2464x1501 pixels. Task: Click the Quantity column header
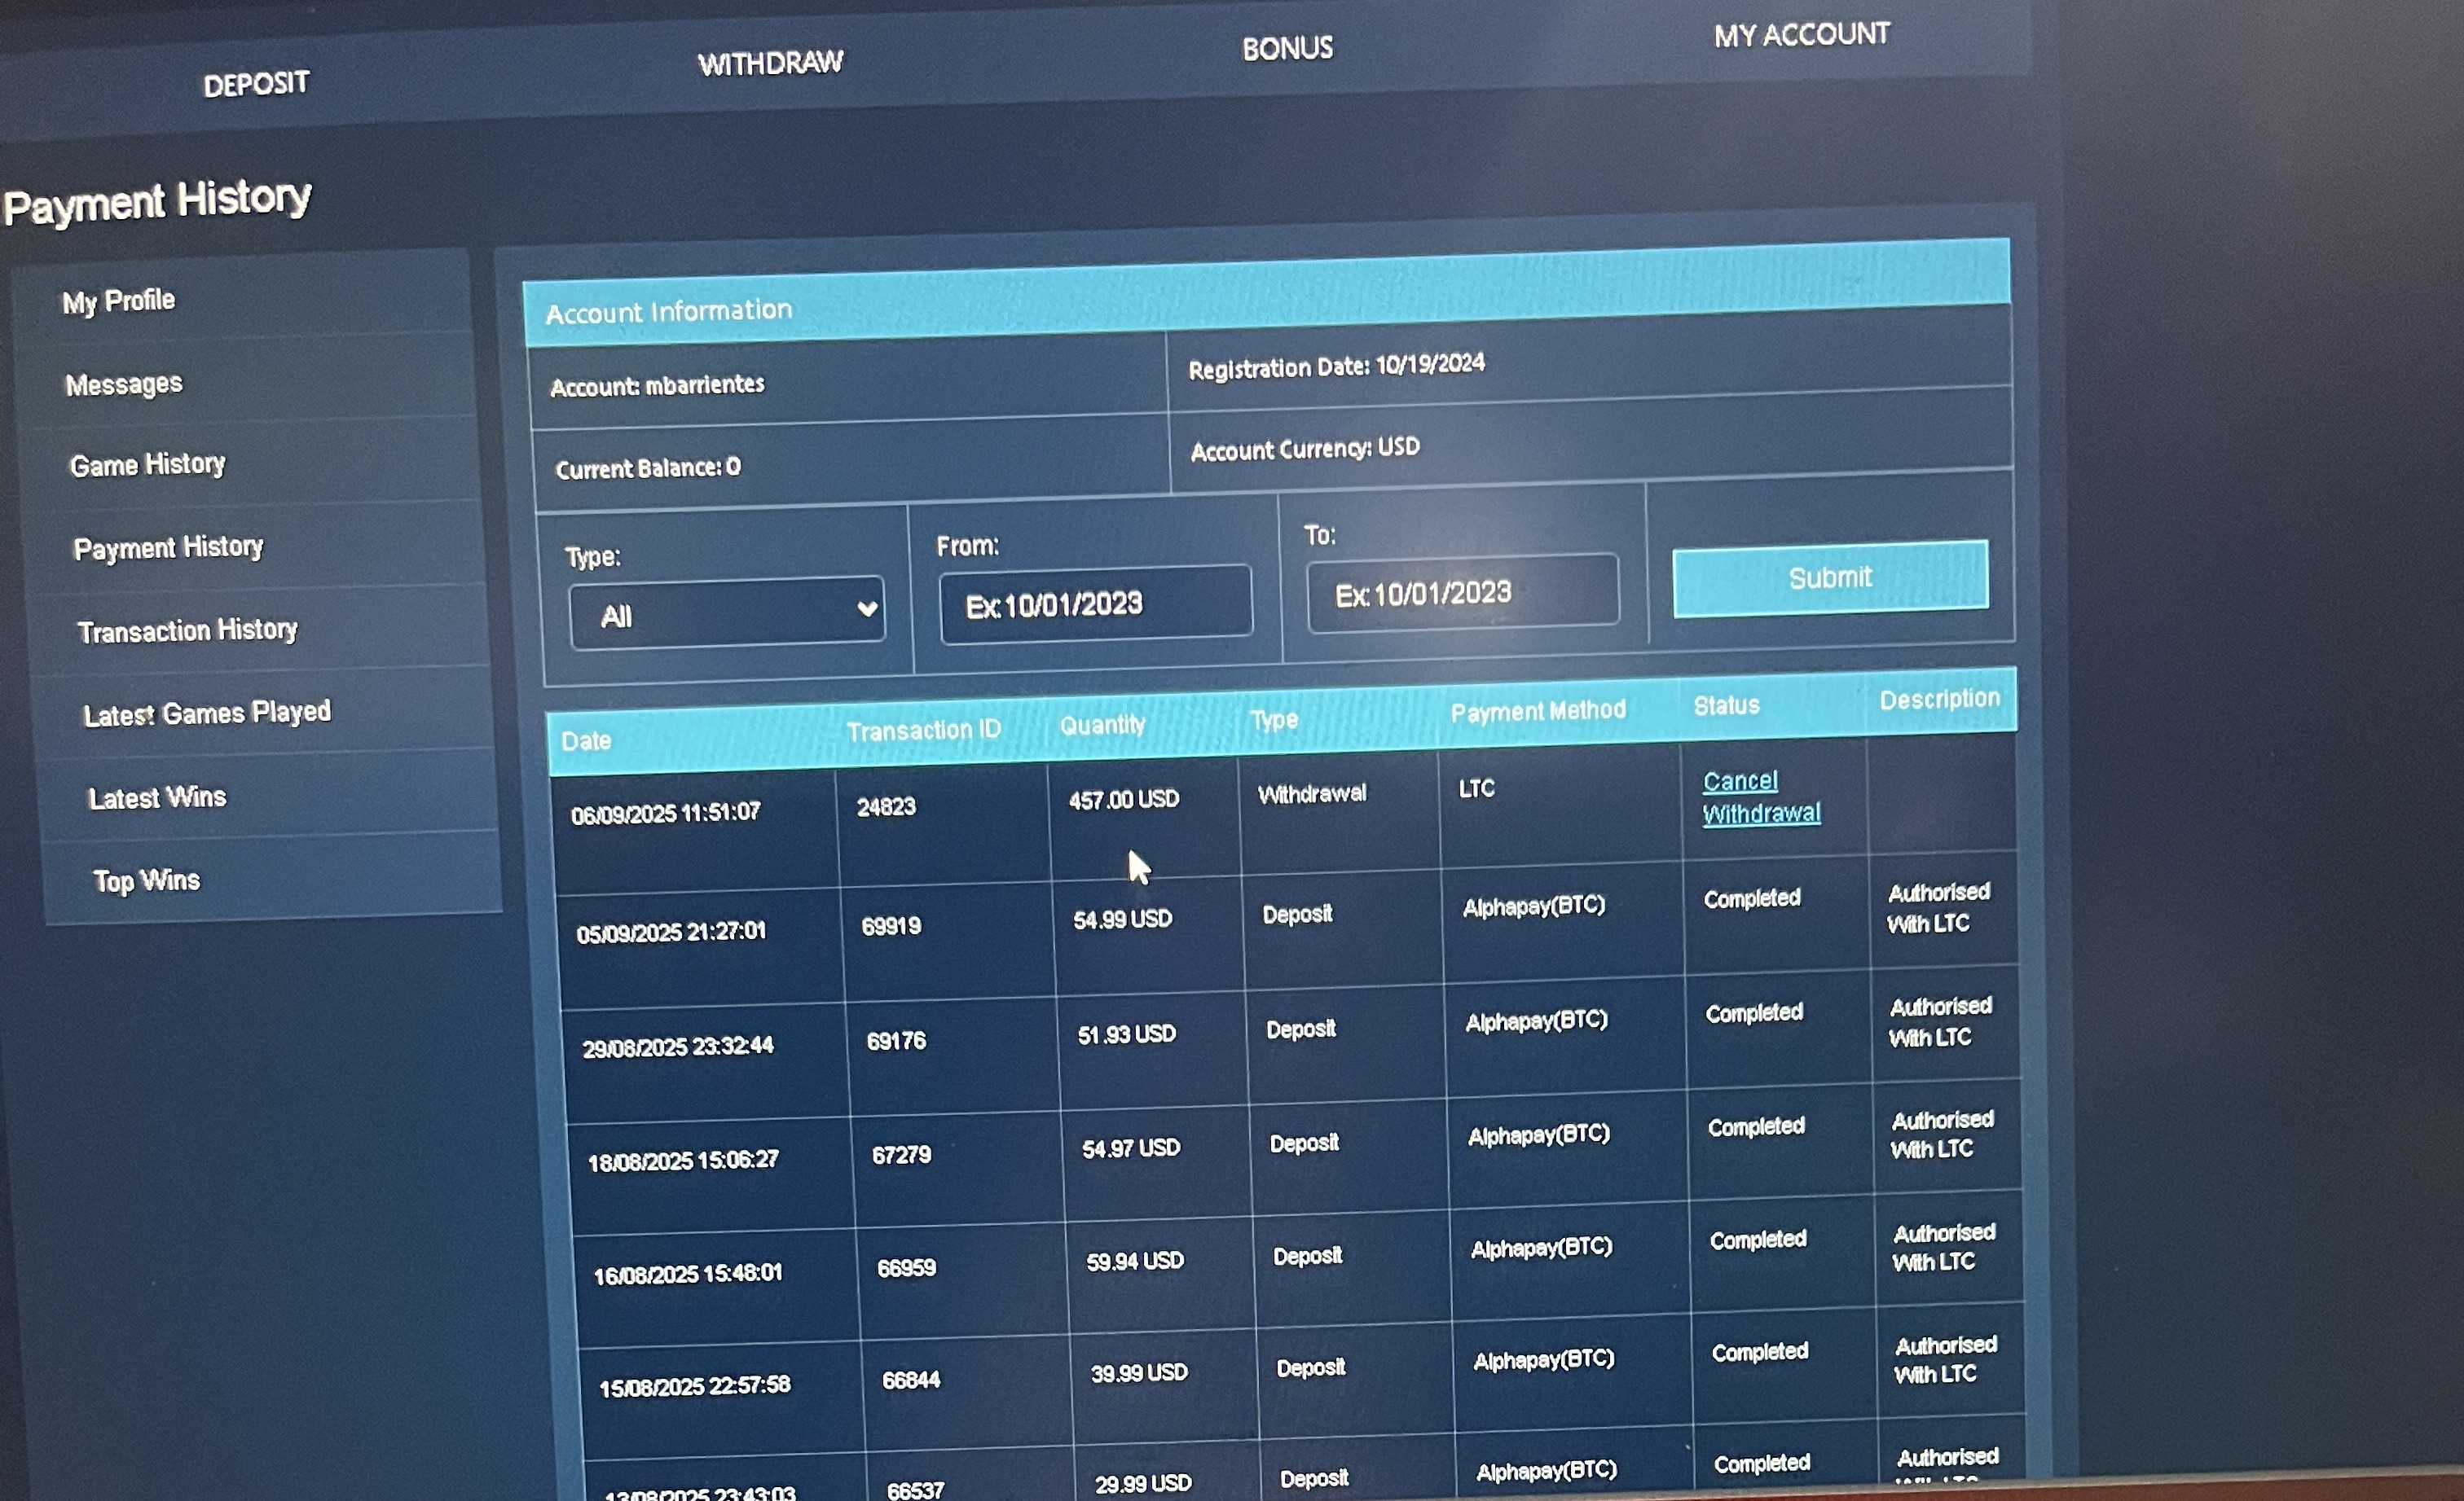(1102, 725)
